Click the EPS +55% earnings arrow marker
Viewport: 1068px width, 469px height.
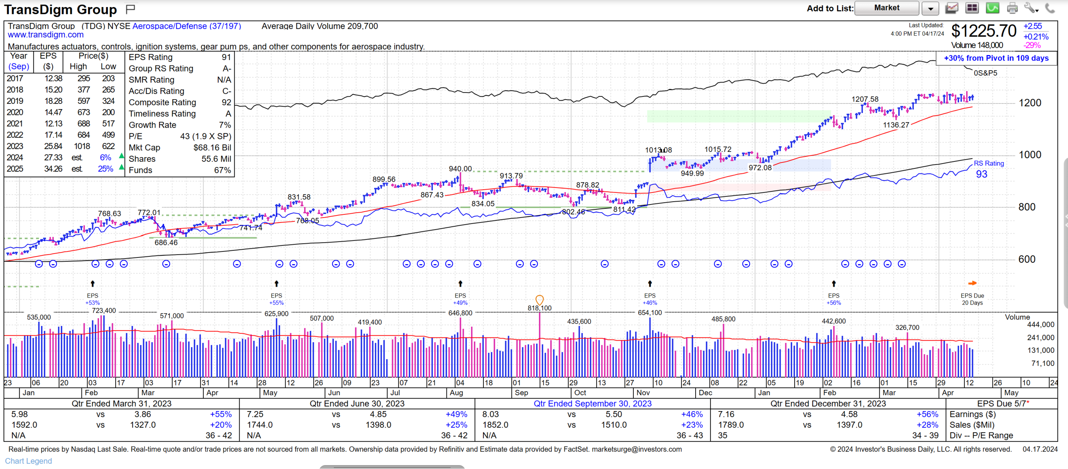(277, 284)
